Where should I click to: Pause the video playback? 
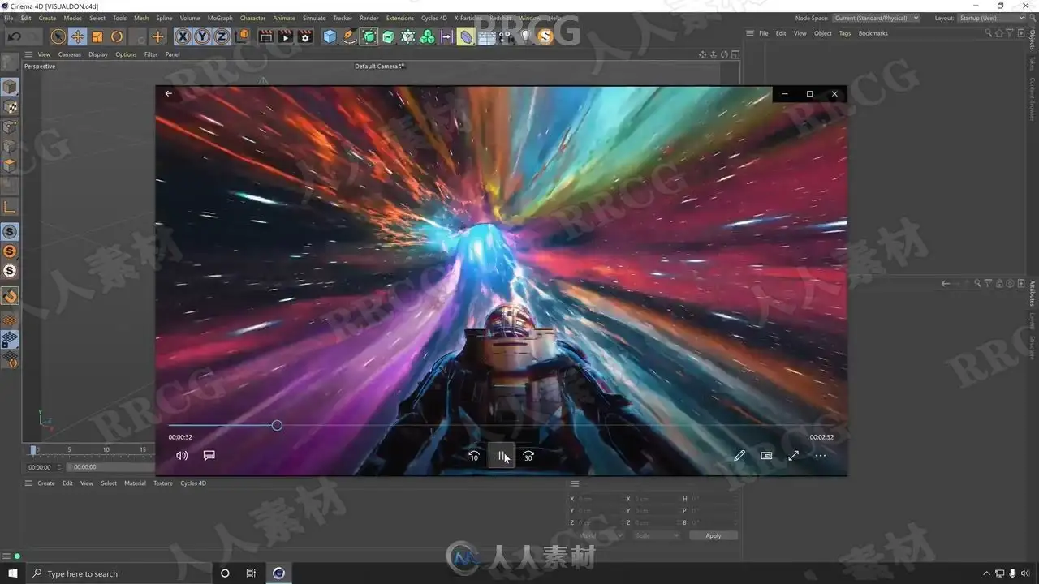click(501, 456)
